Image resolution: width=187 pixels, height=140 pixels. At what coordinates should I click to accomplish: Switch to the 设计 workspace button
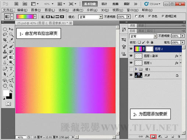[104, 4]
